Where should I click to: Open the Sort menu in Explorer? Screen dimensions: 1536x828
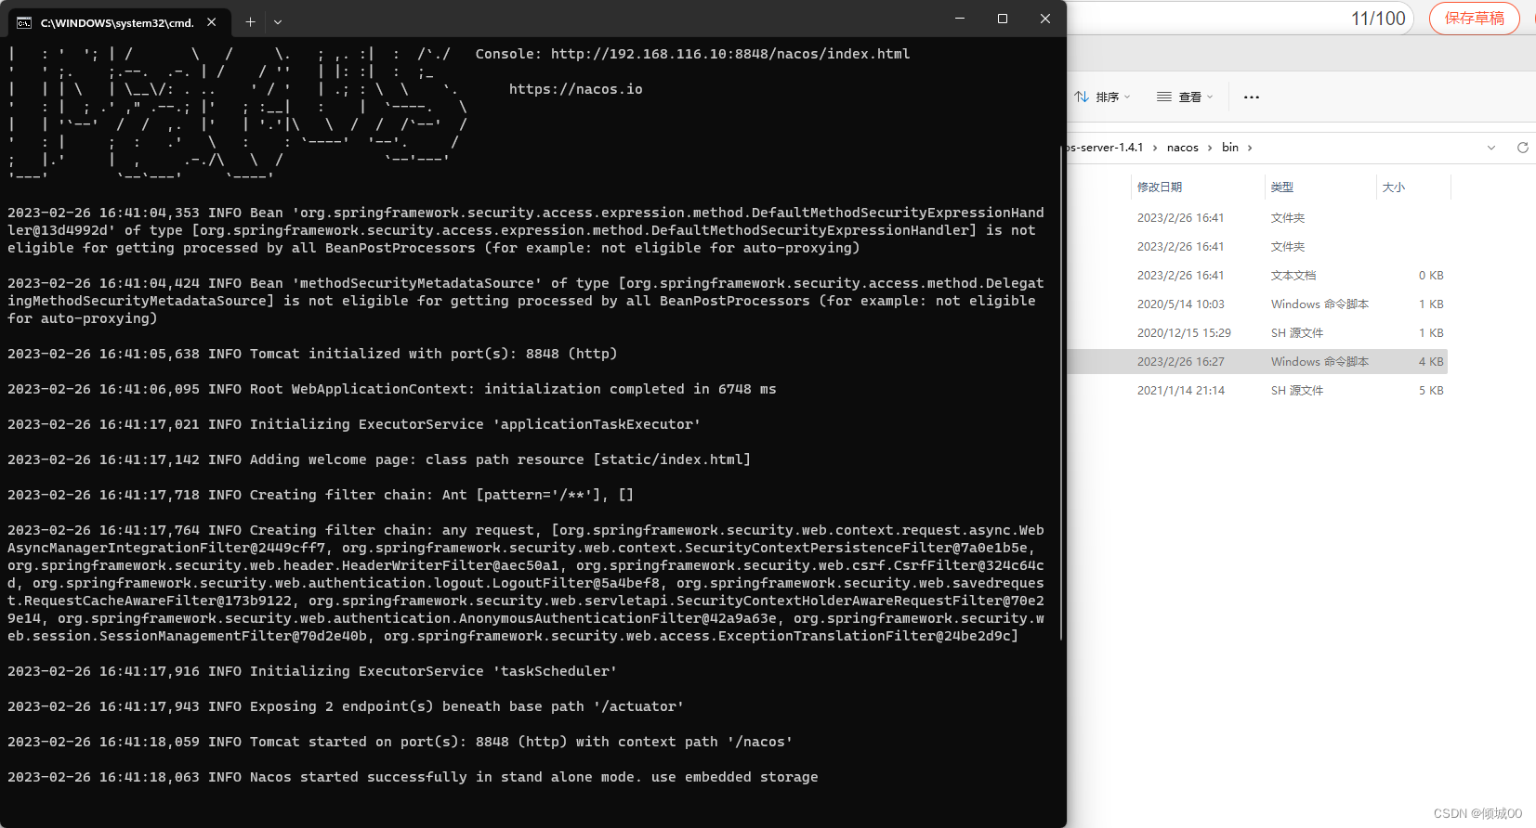[1103, 97]
